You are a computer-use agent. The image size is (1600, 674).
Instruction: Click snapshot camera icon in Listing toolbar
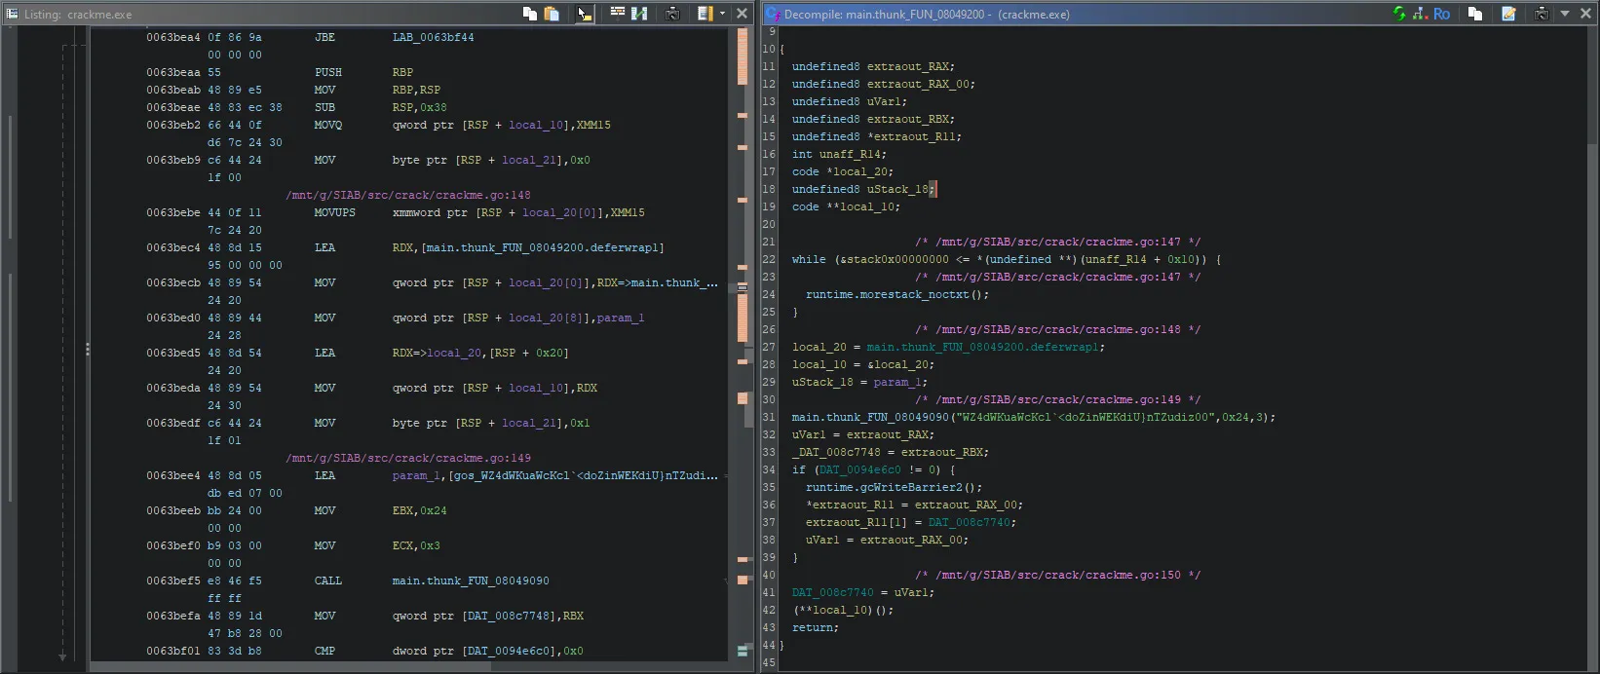(672, 14)
